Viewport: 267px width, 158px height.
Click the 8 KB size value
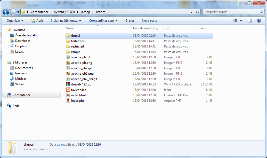[209, 90]
